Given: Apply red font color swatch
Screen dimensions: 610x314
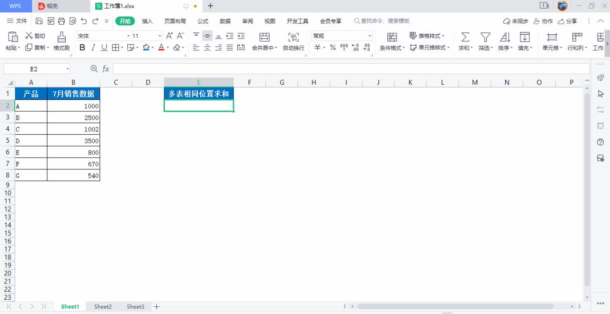Looking at the screenshot, I should pos(162,48).
